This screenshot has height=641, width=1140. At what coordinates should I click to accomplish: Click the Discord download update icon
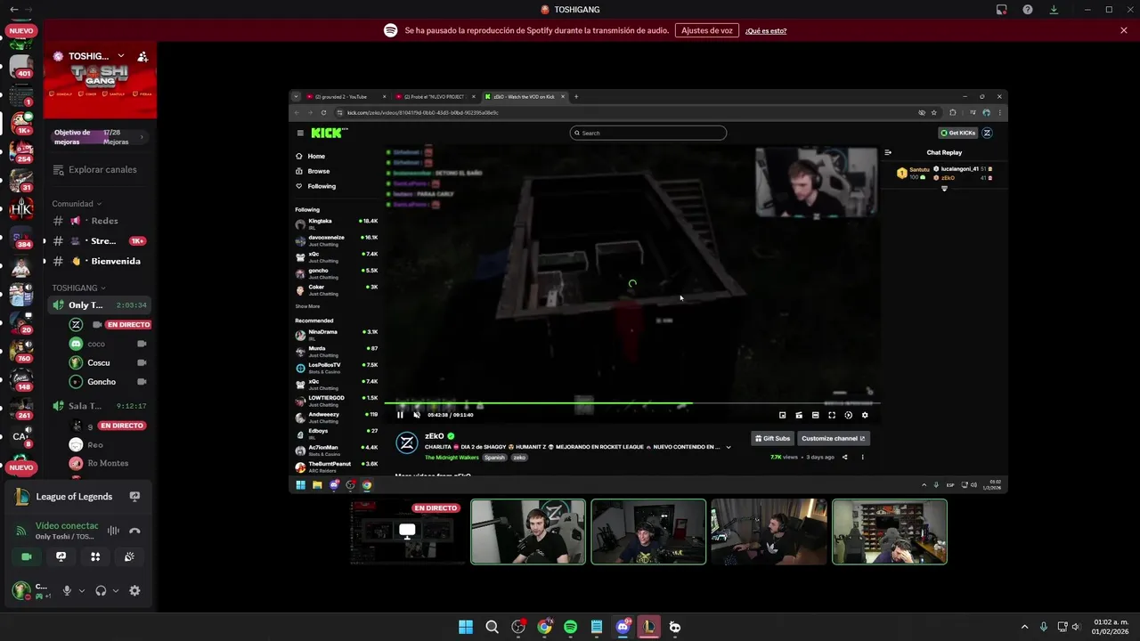(1054, 10)
